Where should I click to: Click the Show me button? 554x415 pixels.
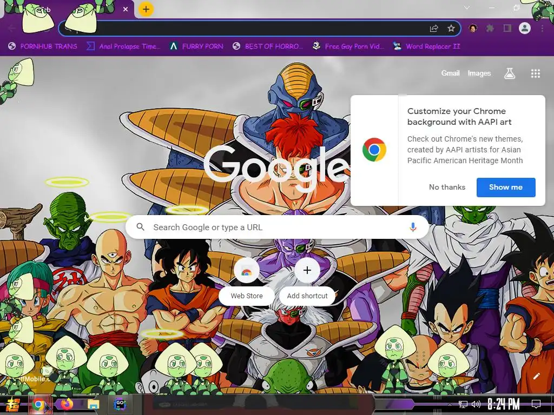coord(506,187)
